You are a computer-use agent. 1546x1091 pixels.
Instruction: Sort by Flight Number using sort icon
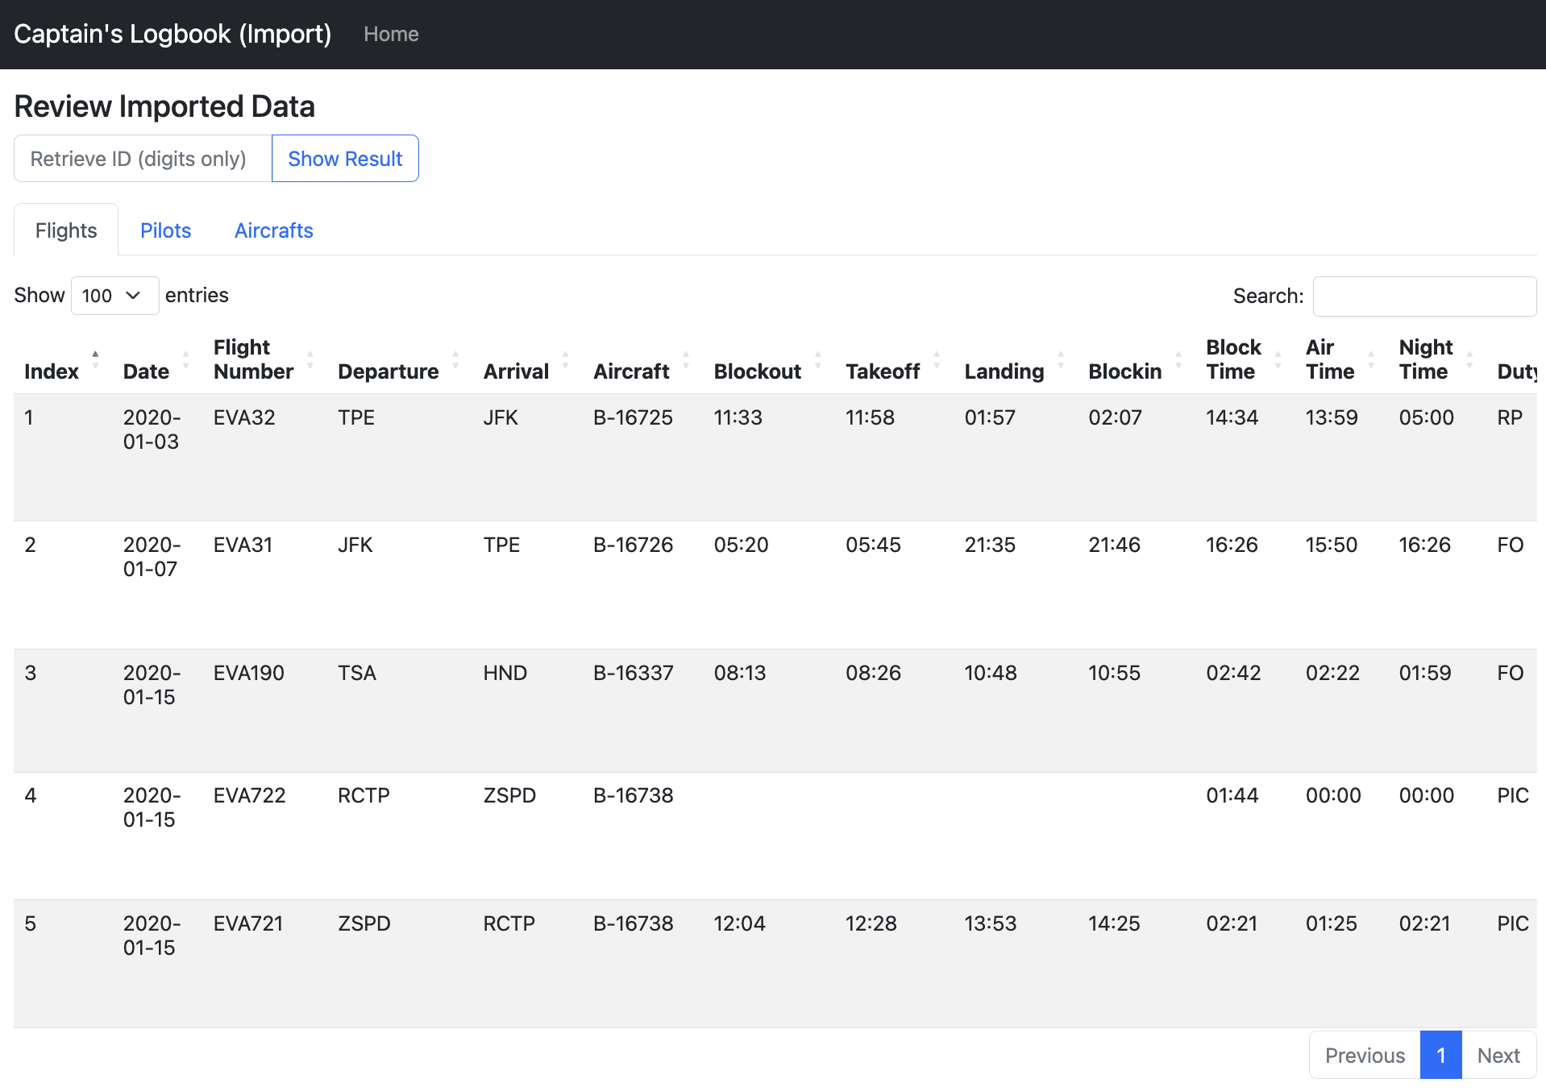(x=310, y=360)
